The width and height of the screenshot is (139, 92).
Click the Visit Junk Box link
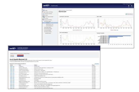[97, 64]
